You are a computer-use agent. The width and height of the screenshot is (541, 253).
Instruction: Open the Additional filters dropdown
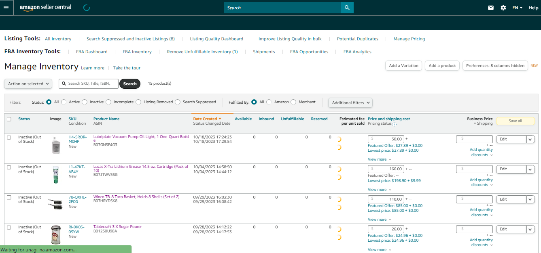[x=350, y=102]
